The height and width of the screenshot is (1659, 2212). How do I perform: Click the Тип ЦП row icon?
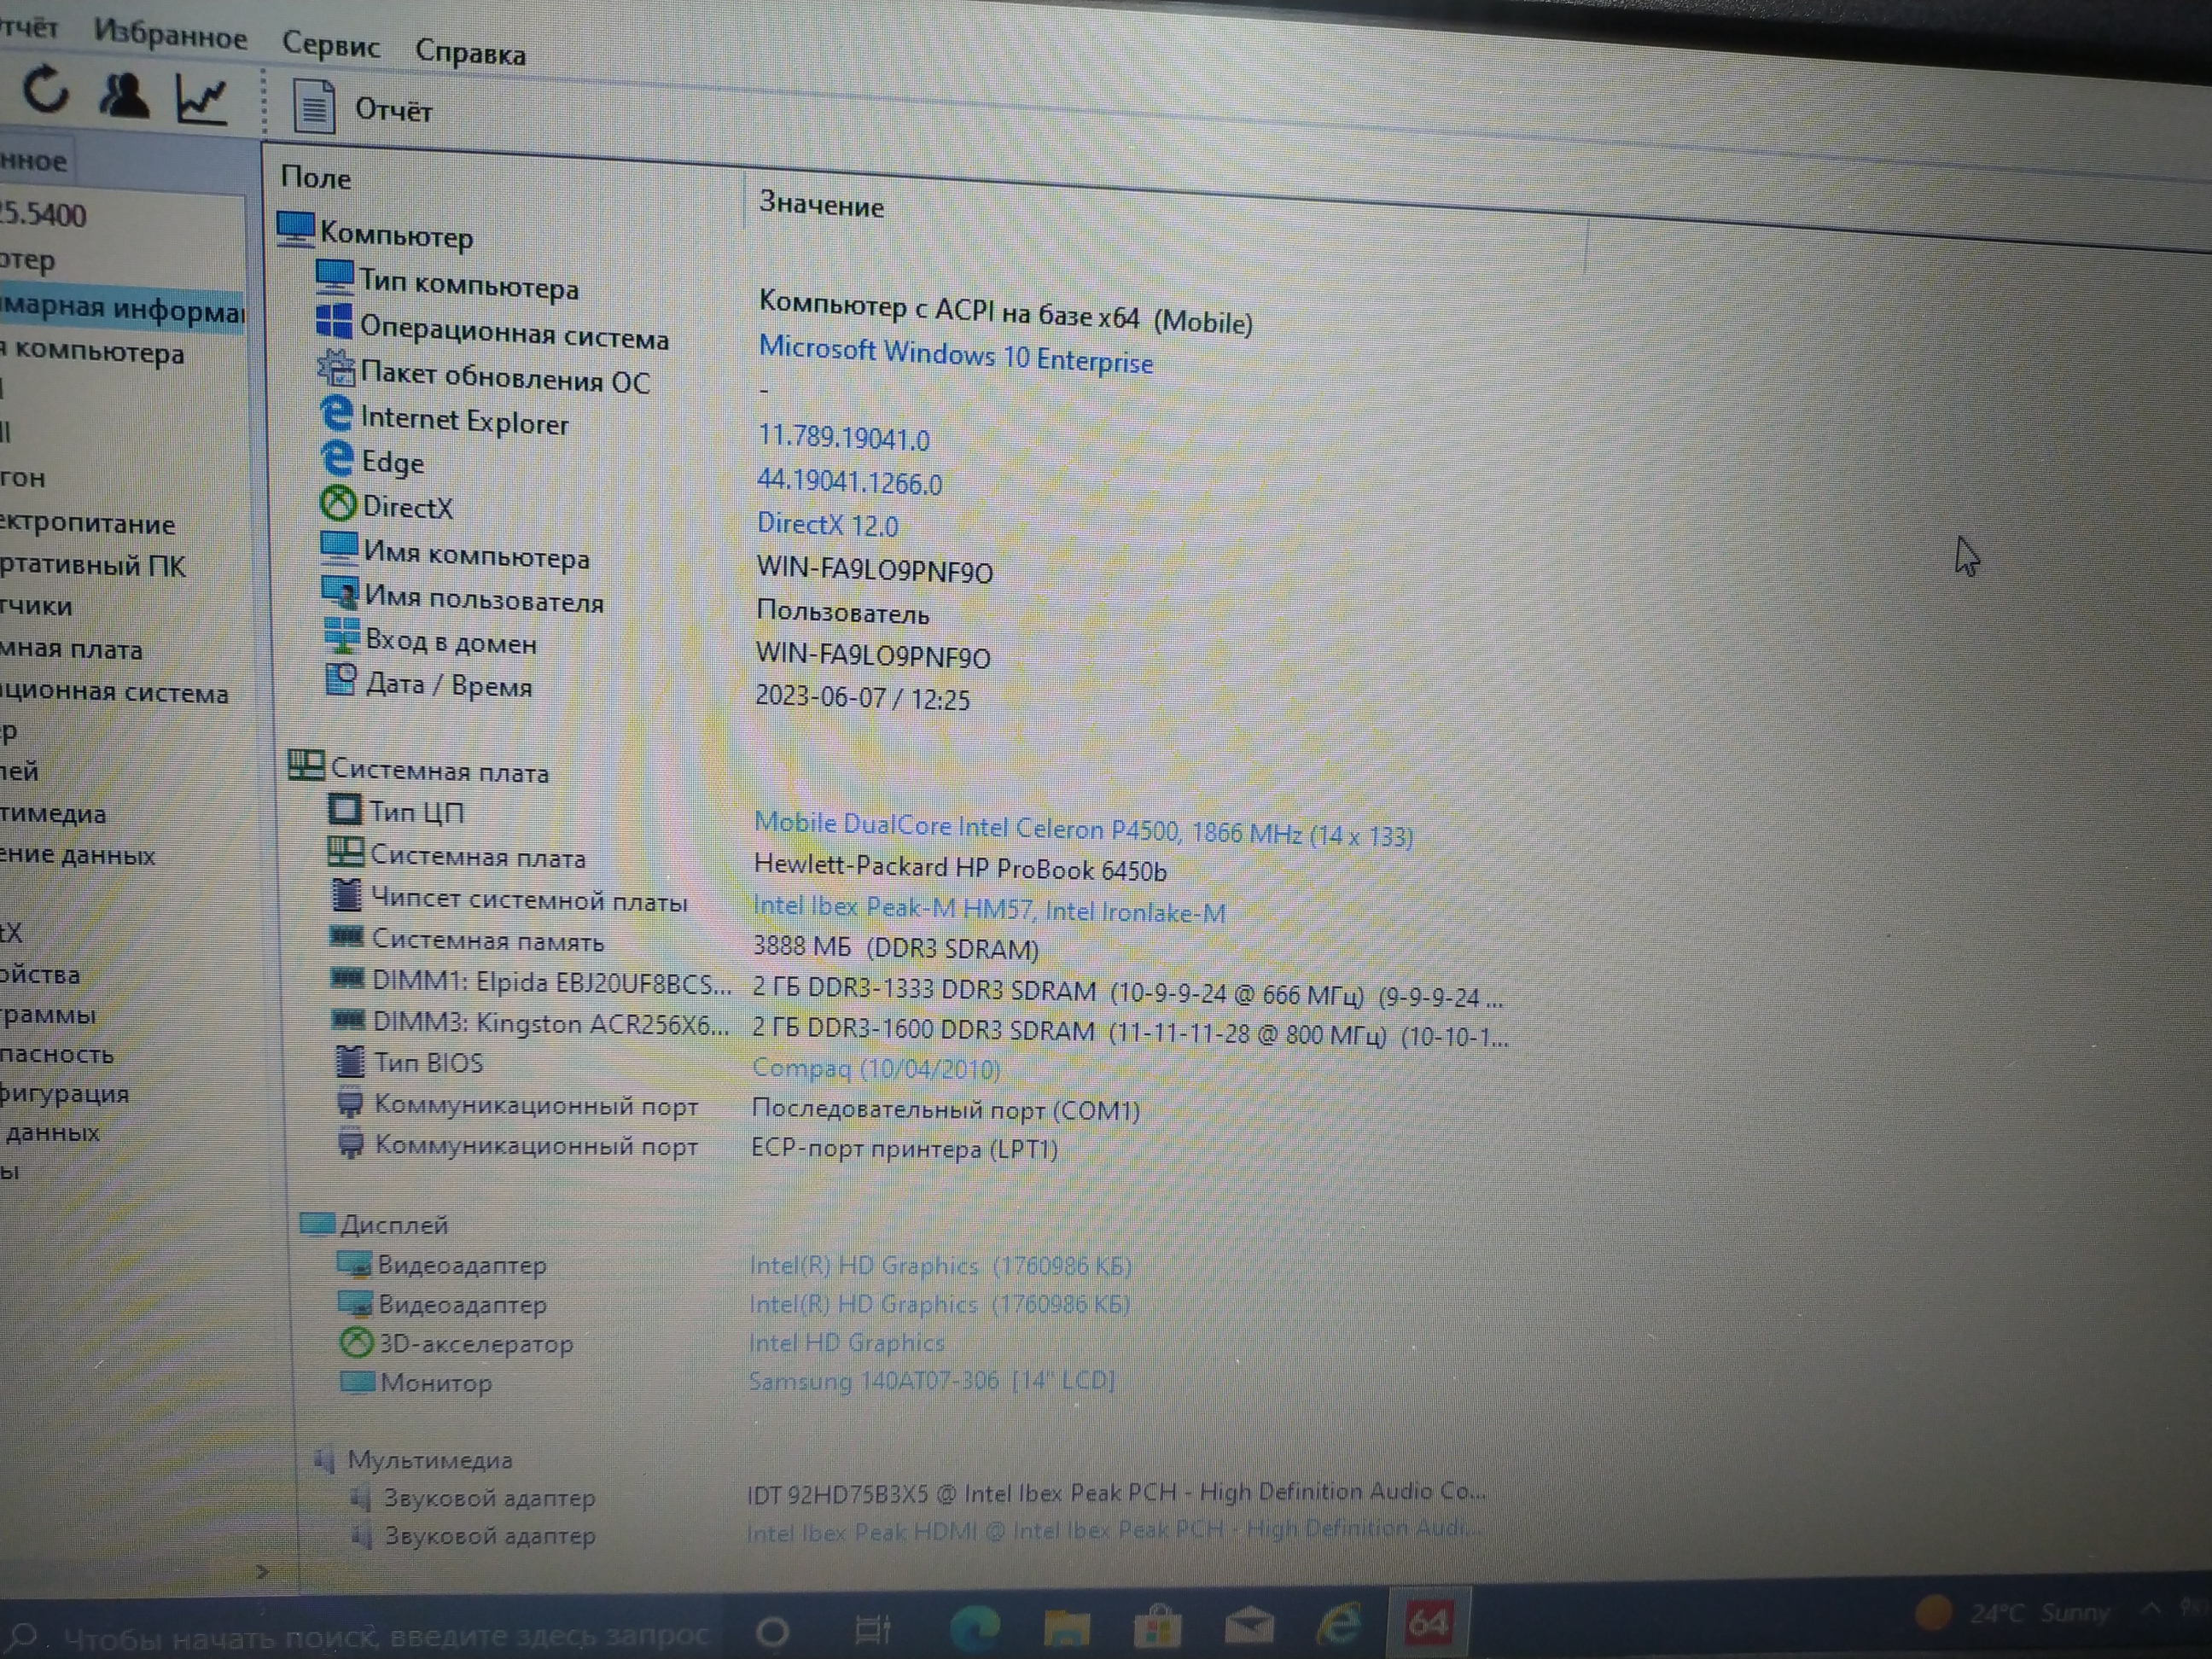(345, 808)
